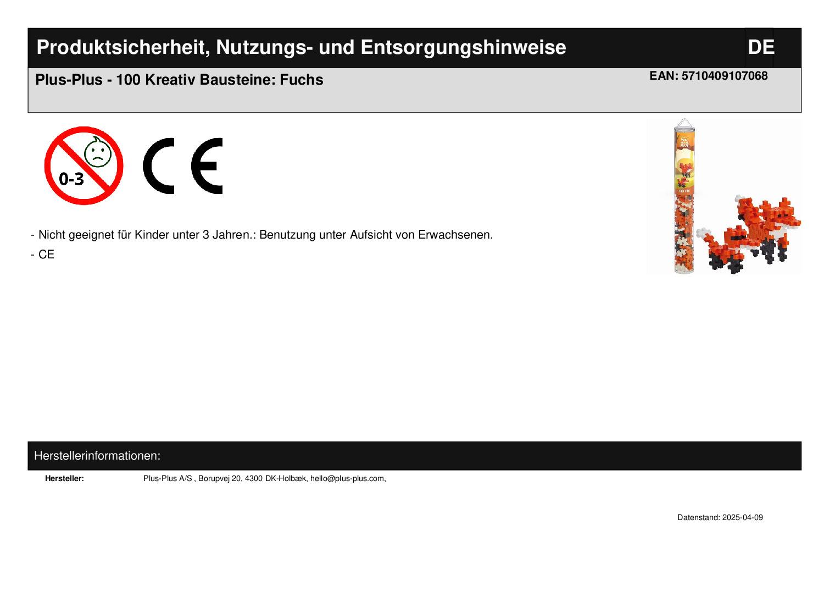The width and height of the screenshot is (835, 591).
Task: Click the 'Nicht geeignet für Kinder unter 3 Jahren' line
Action: pyautogui.click(x=262, y=235)
